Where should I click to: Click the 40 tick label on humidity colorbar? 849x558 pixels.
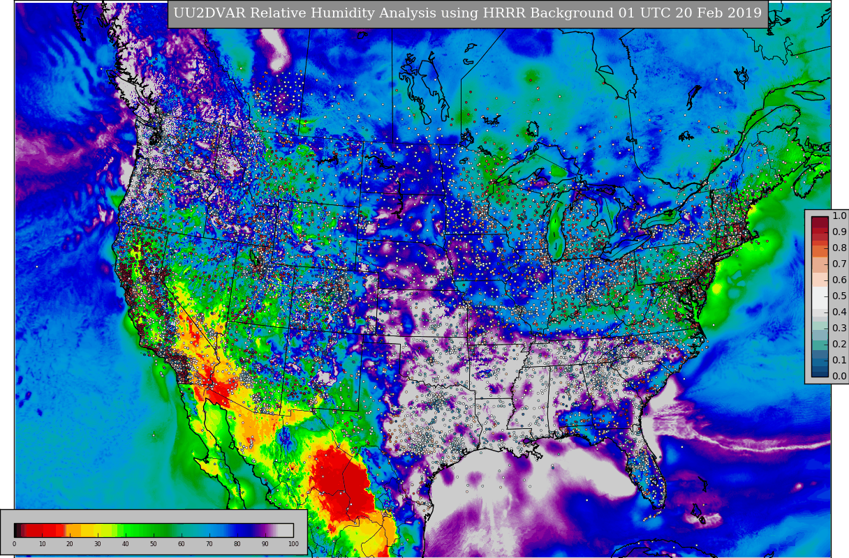(126, 544)
